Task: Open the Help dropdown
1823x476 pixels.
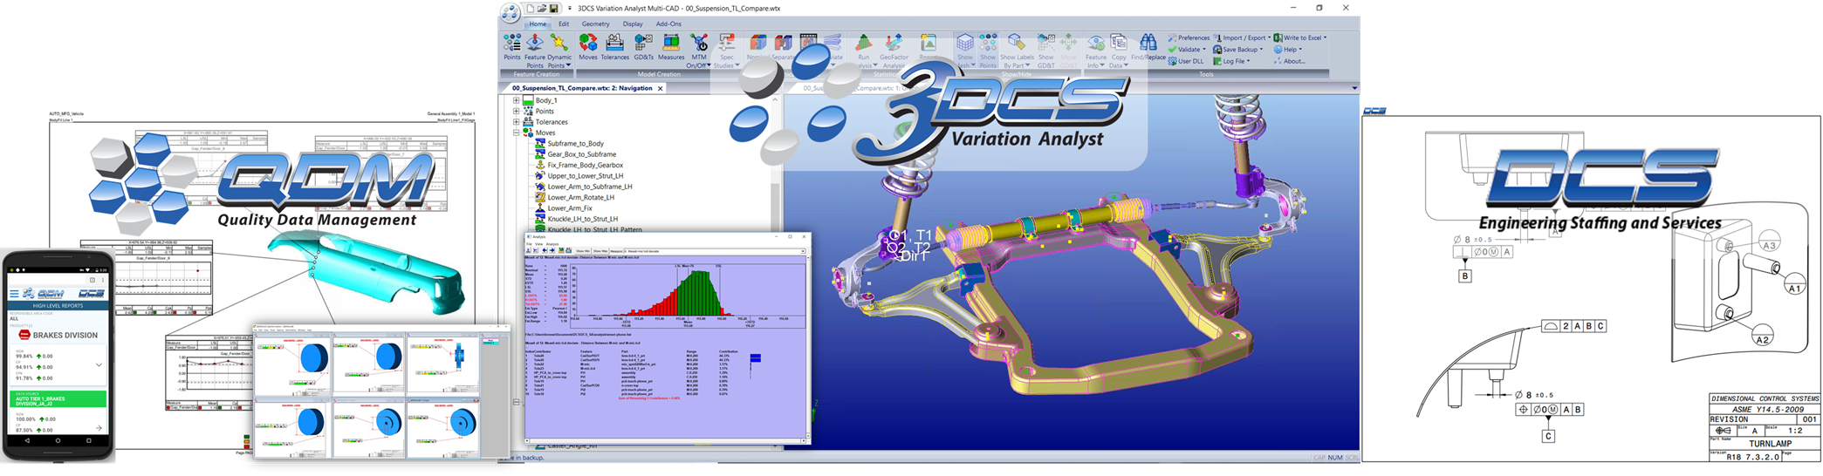Action: point(1288,50)
